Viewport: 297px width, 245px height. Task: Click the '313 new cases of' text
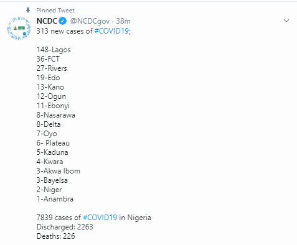coord(65,31)
